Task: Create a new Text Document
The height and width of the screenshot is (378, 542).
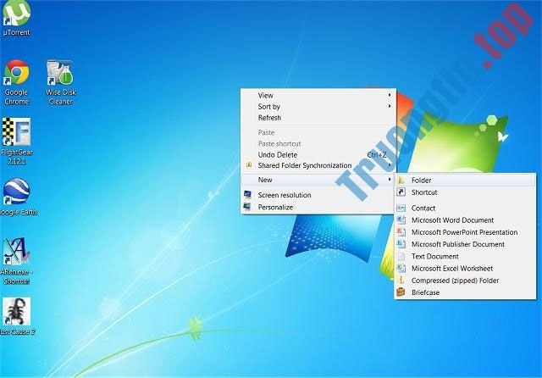Action: click(x=434, y=256)
